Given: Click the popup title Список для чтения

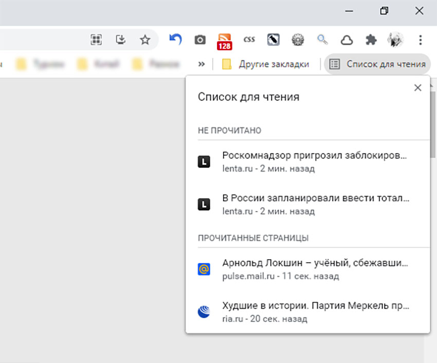Looking at the screenshot, I should pyautogui.click(x=249, y=97).
